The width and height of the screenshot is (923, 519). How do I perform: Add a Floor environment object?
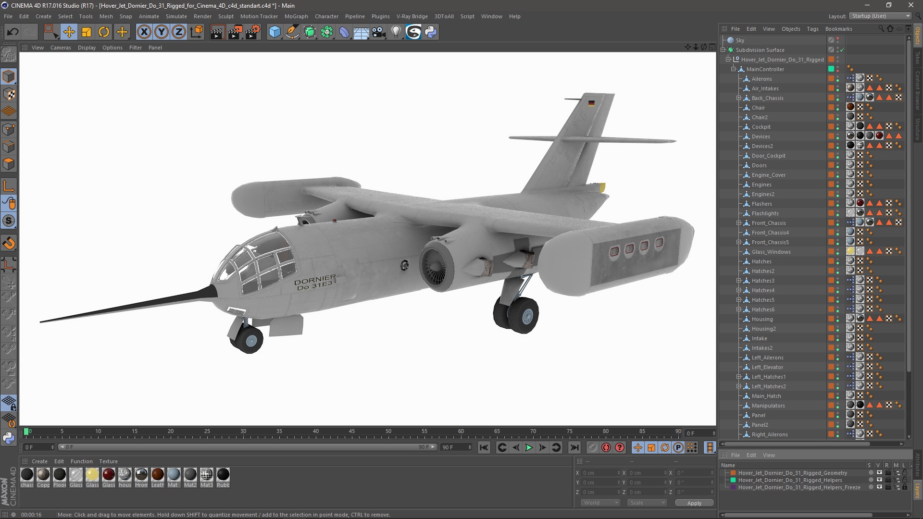pyautogui.click(x=362, y=32)
